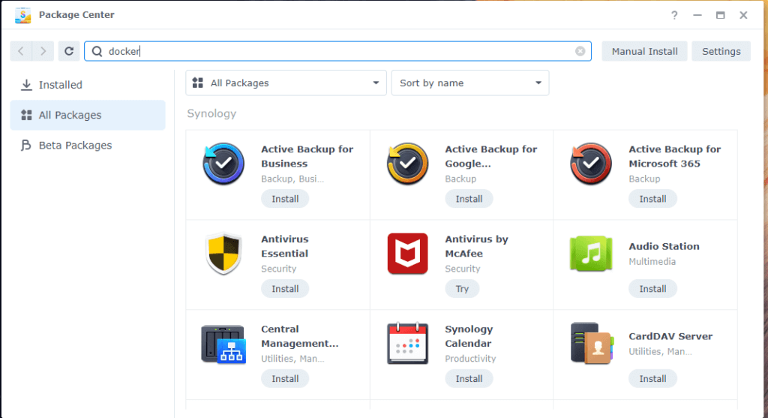Open the Audio Station title
768x418 pixels.
pyautogui.click(x=664, y=246)
